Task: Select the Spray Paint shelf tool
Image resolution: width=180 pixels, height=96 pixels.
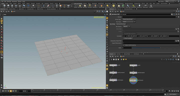Action: pyautogui.click(x=48, y=6)
